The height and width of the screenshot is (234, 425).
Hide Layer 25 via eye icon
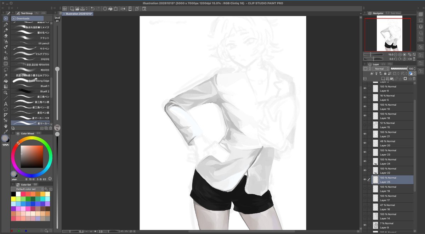(x=365, y=180)
